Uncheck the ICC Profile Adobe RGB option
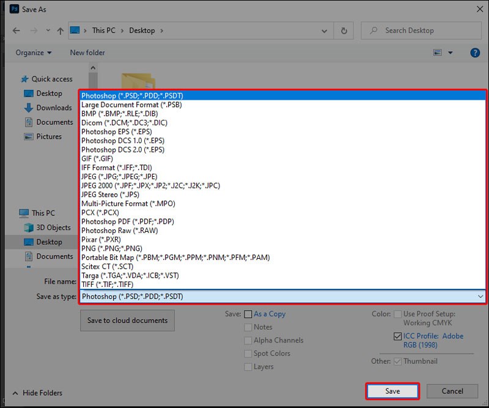 tap(397, 336)
